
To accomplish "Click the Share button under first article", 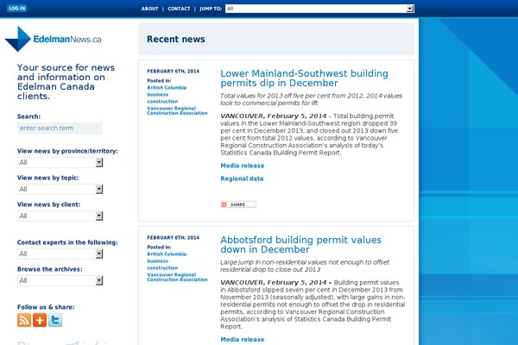I will pos(238,204).
